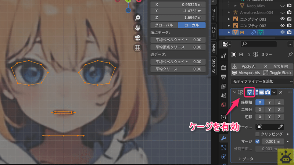This screenshot has height=165, width=294.
Task: Click the modifier panel drag grip dots
Action: [x=290, y=92]
